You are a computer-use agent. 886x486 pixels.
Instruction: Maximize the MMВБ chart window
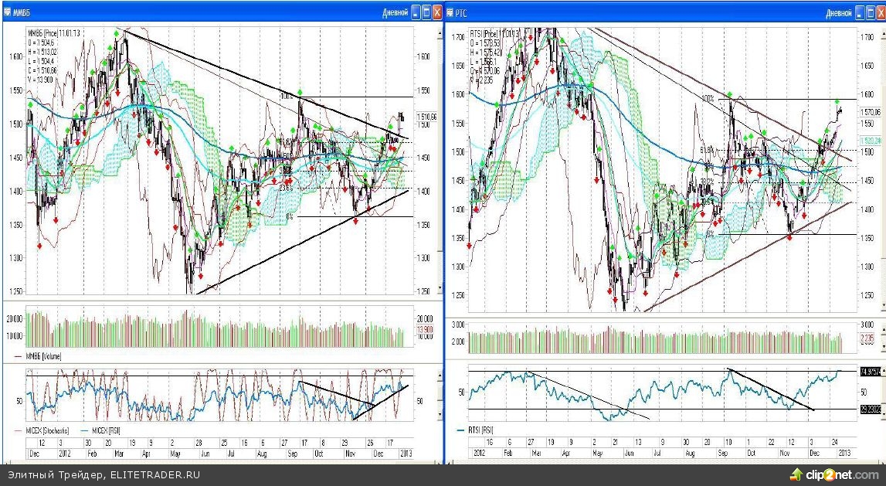tap(426, 12)
